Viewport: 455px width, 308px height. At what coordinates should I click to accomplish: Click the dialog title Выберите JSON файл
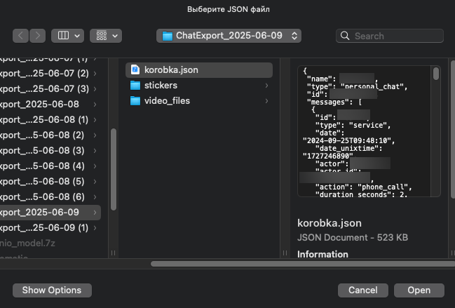pyautogui.click(x=229, y=9)
